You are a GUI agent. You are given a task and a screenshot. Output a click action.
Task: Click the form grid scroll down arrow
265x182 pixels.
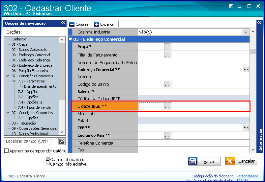point(253,150)
